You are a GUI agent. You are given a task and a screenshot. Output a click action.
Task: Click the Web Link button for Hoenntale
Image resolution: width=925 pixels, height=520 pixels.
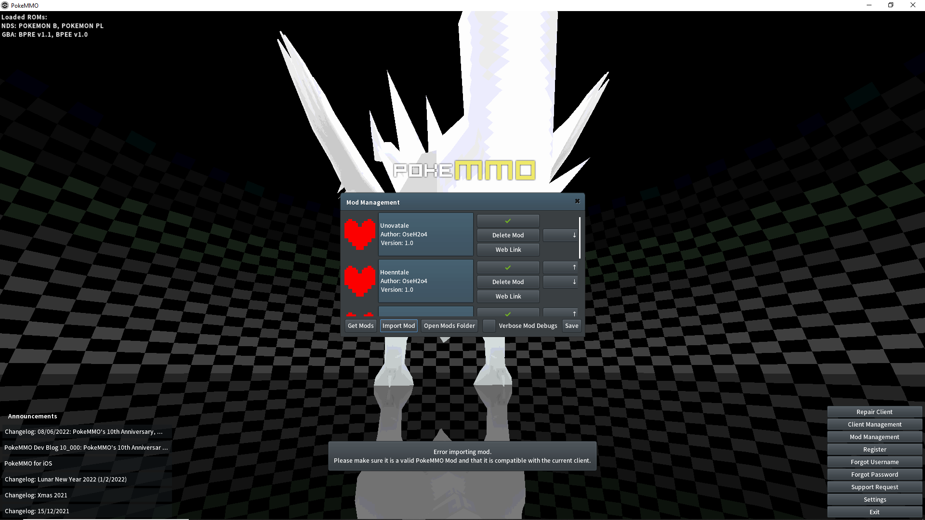pos(508,296)
